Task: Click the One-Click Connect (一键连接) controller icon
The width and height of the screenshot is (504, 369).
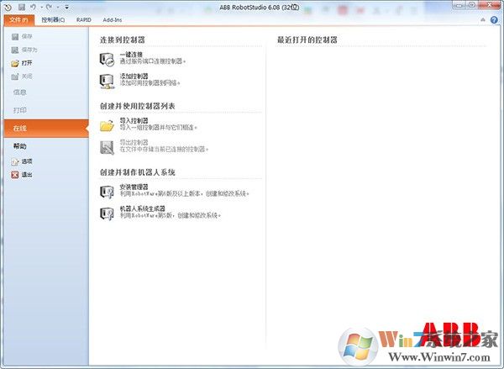Action: click(107, 59)
